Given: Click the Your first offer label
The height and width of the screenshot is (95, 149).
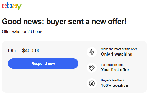Looking at the screenshot, I should 115,70.
